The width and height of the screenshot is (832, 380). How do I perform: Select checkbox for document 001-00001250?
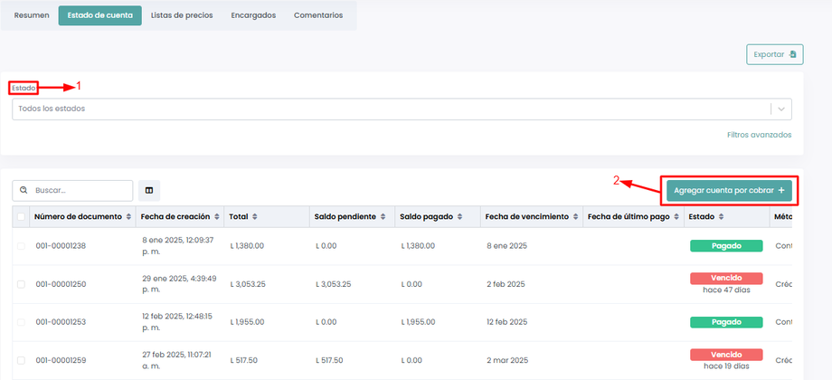pos(22,284)
